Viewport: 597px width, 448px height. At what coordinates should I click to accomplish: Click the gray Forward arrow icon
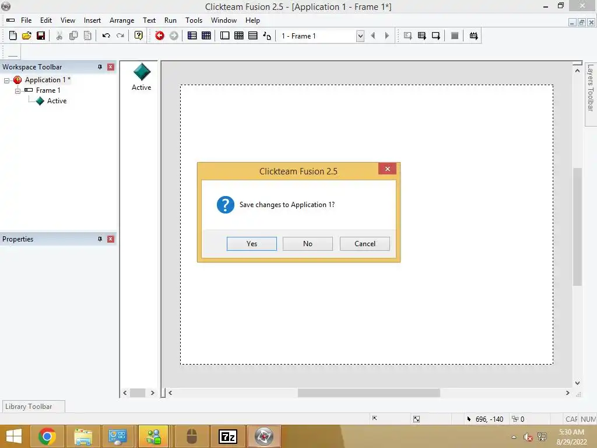click(174, 36)
